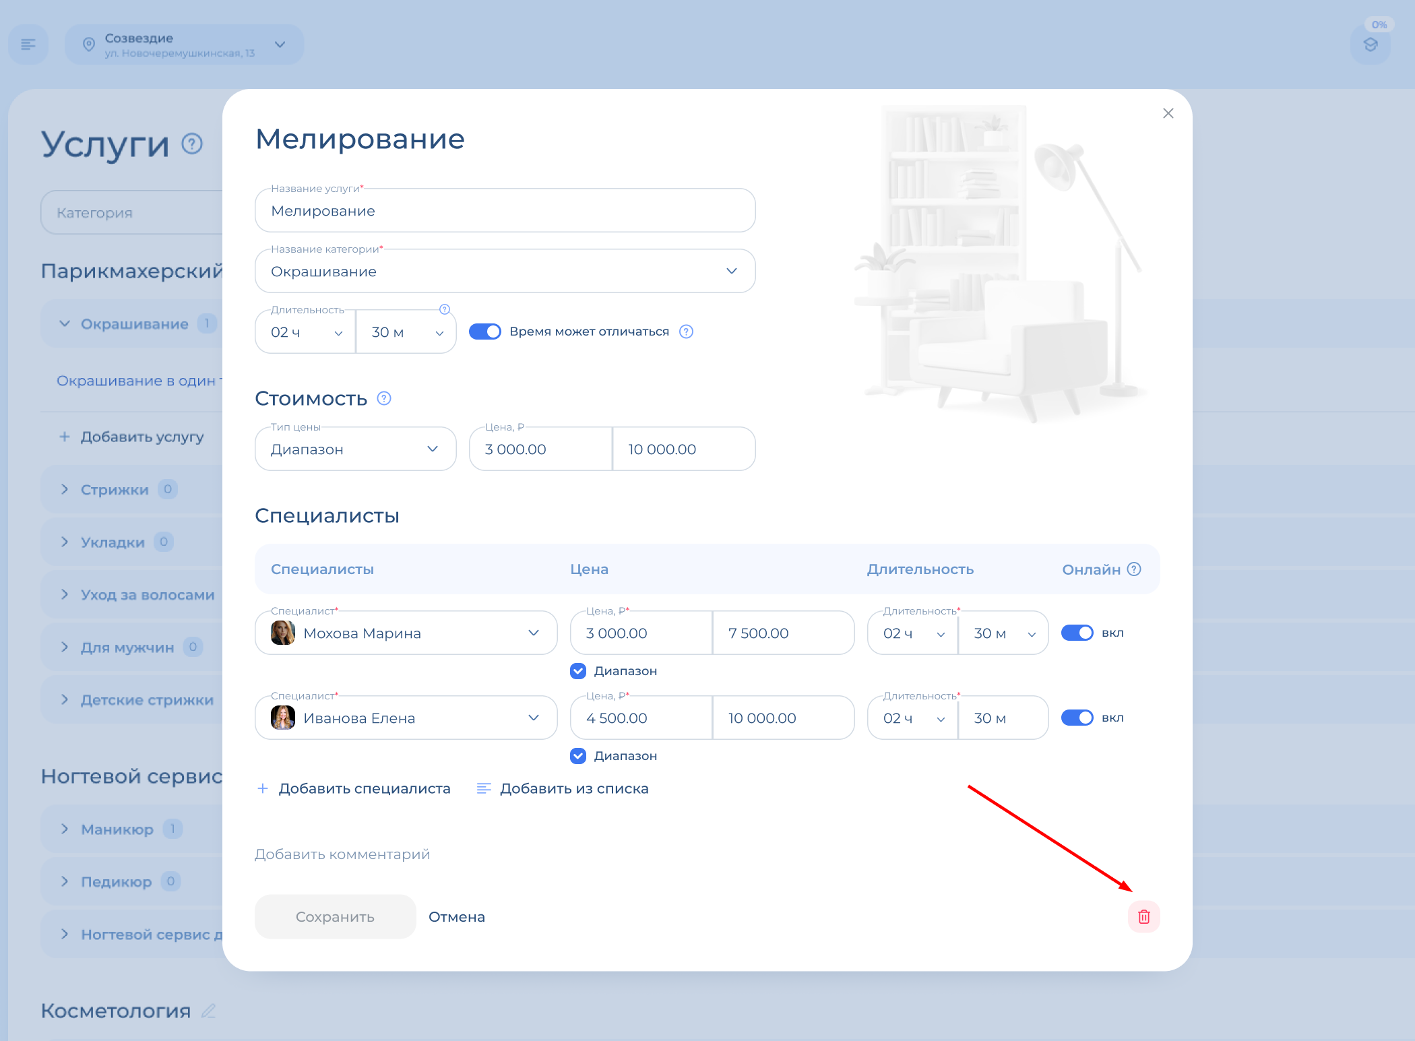Close the Мелирование dialog with X
The image size is (1415, 1041).
[x=1168, y=113]
